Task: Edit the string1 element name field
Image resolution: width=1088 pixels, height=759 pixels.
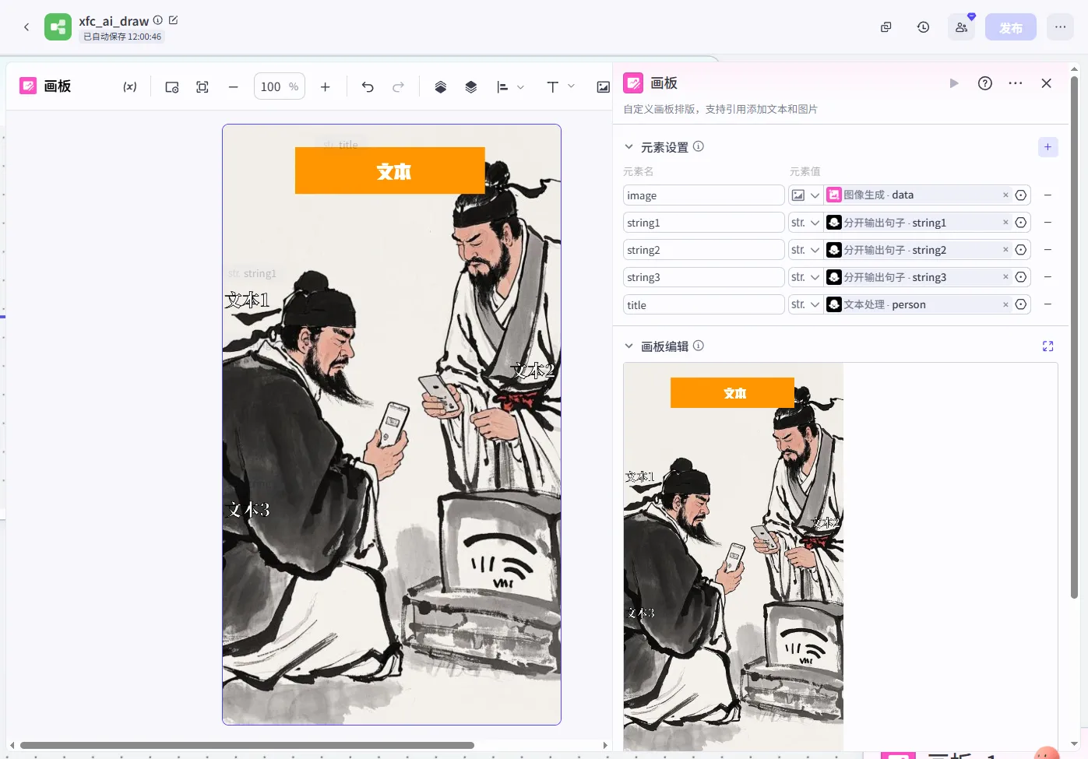Action: coord(704,223)
